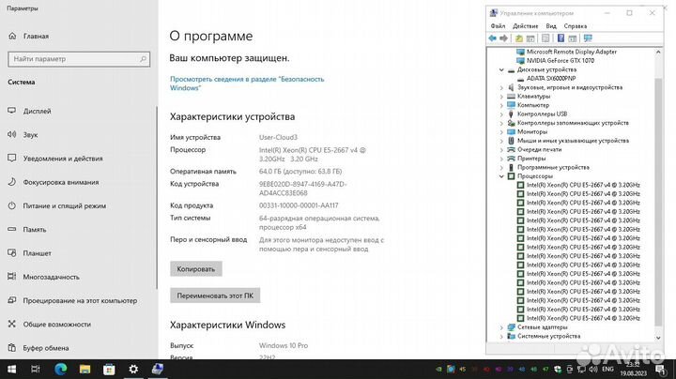
Task: Collapse the Процессоры node
Action: (x=501, y=176)
